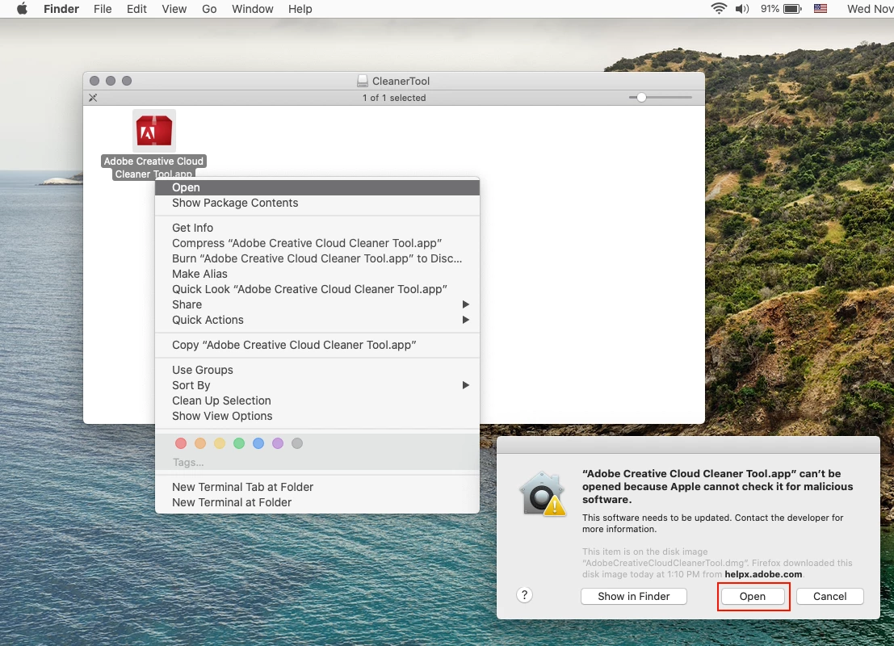Apply the yellow tag color
This screenshot has height=646, width=894.
[x=220, y=443]
